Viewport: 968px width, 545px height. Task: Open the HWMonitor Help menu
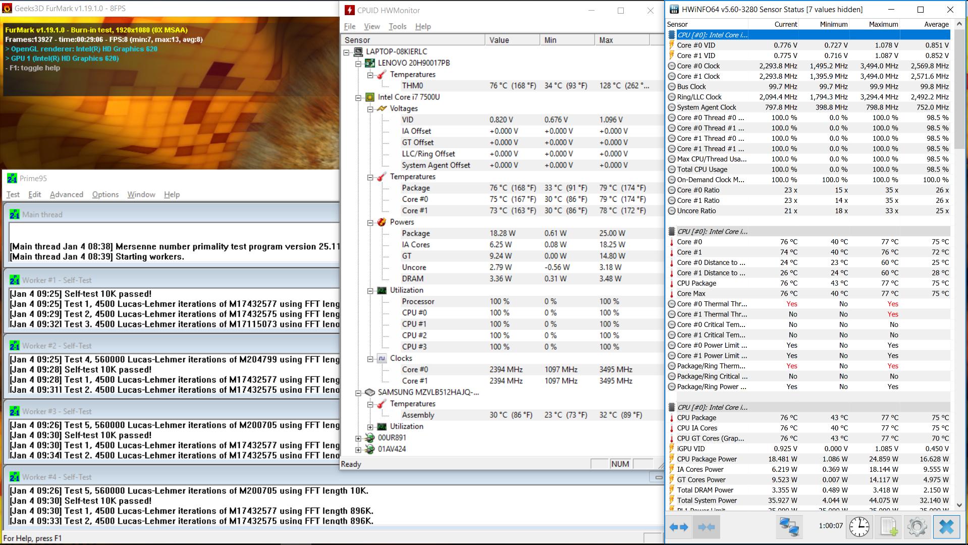coord(423,26)
